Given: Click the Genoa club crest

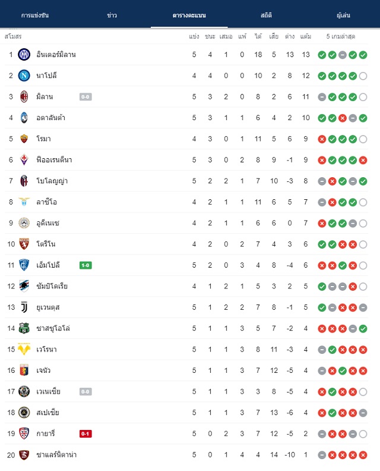Looking at the screenshot, I should tap(24, 370).
